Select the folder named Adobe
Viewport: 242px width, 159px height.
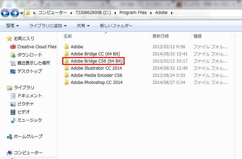tap(77, 47)
